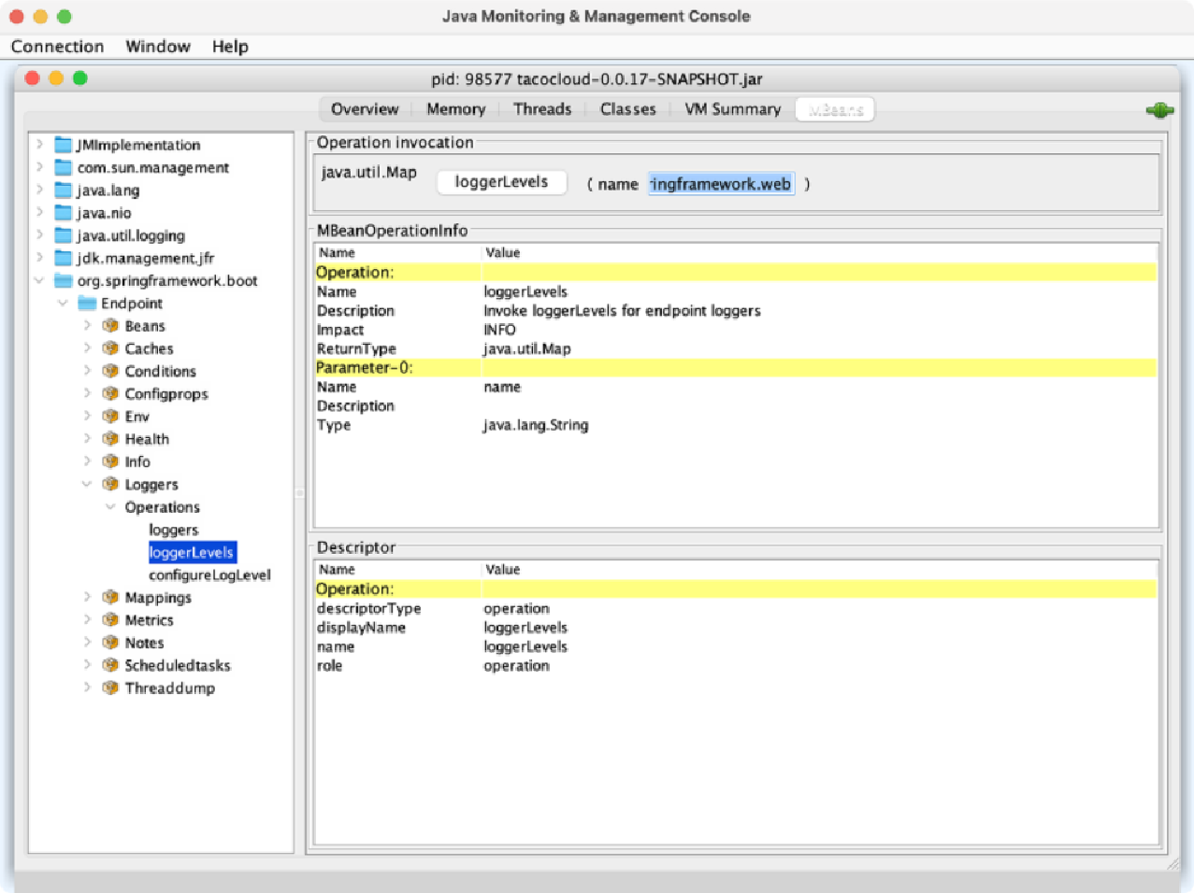Select the loggerLevels tree item
Screen dimensions: 1194x893
click(x=192, y=552)
